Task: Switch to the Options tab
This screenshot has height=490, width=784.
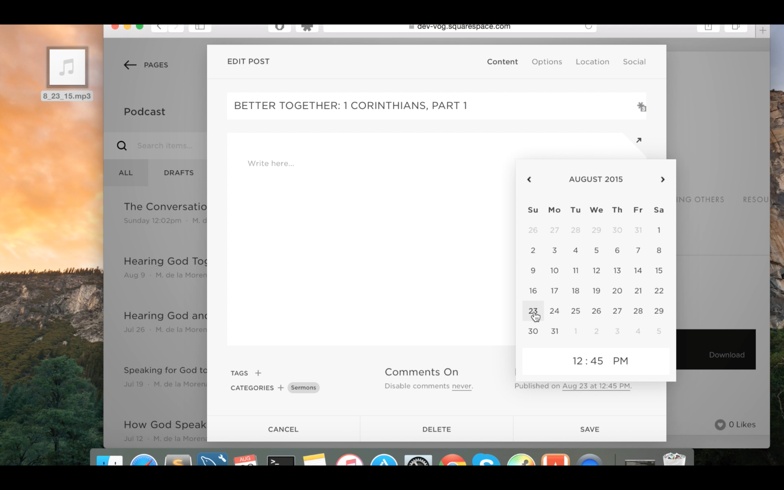Action: [x=546, y=61]
